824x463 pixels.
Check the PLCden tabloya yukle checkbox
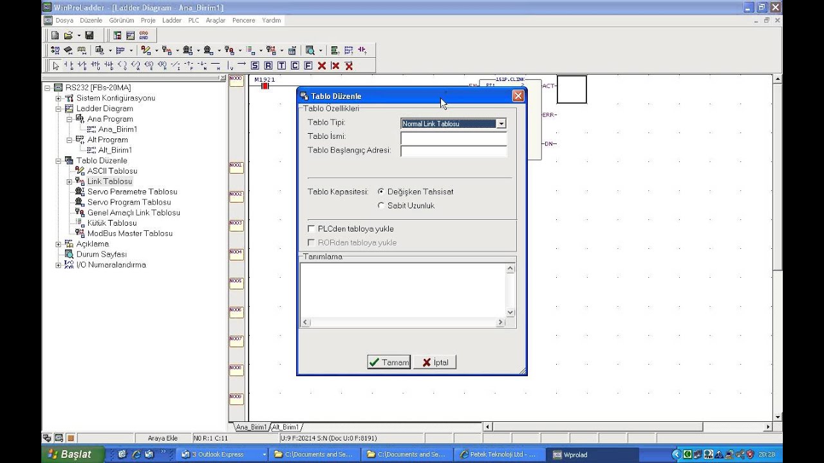coord(312,229)
